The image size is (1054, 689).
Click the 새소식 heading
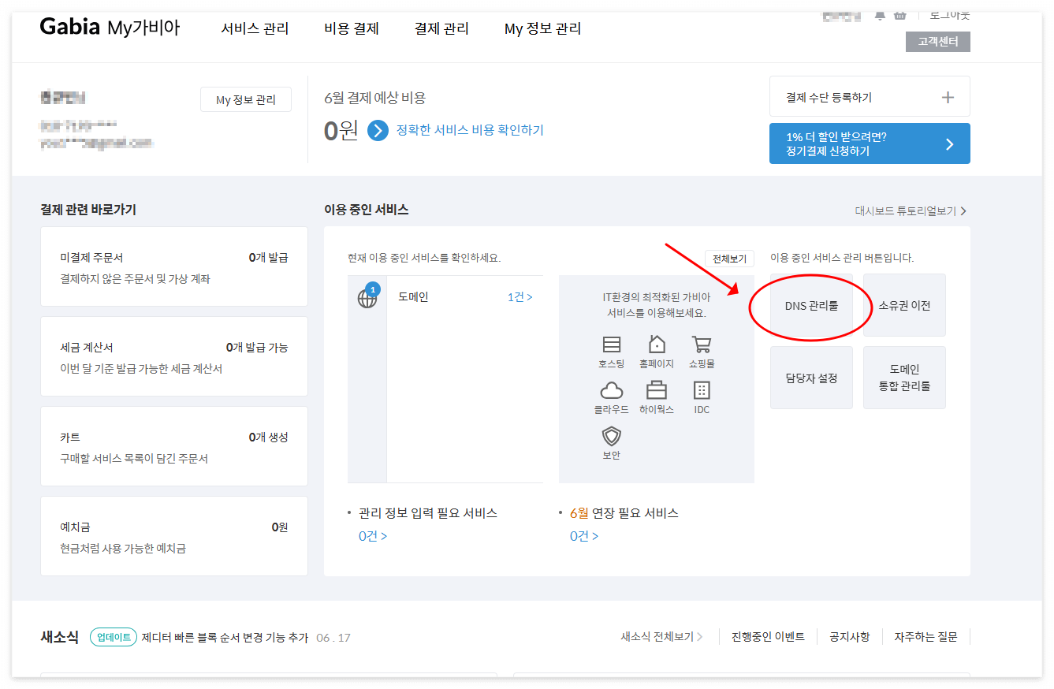pos(60,637)
